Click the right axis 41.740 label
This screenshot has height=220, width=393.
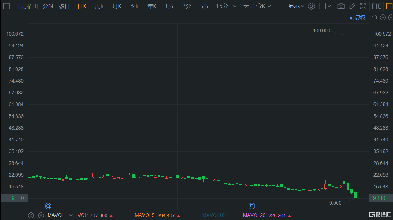coord(381,140)
